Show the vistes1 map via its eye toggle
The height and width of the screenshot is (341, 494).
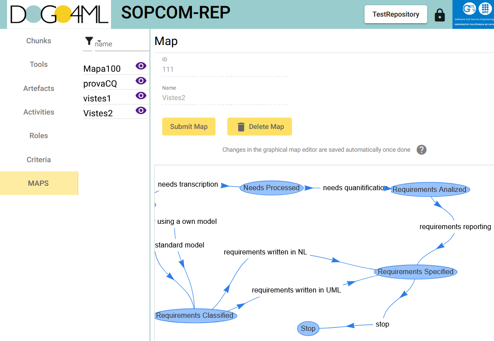pyautogui.click(x=140, y=95)
